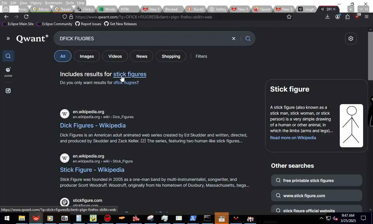Open the Bookmarks menu
373x224 pixels.
(54, 3)
